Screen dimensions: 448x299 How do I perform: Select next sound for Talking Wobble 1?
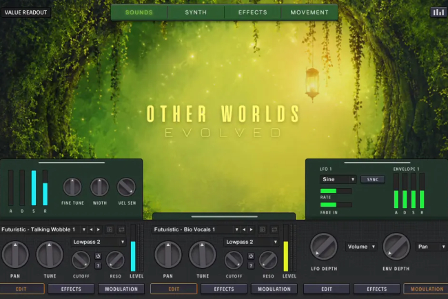(99, 229)
